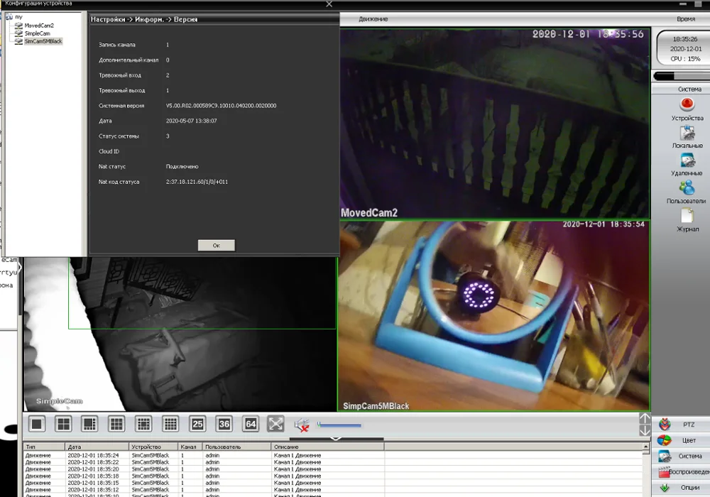The width and height of the screenshot is (710, 497).
Task: Click the Движение header label
Action: click(373, 19)
